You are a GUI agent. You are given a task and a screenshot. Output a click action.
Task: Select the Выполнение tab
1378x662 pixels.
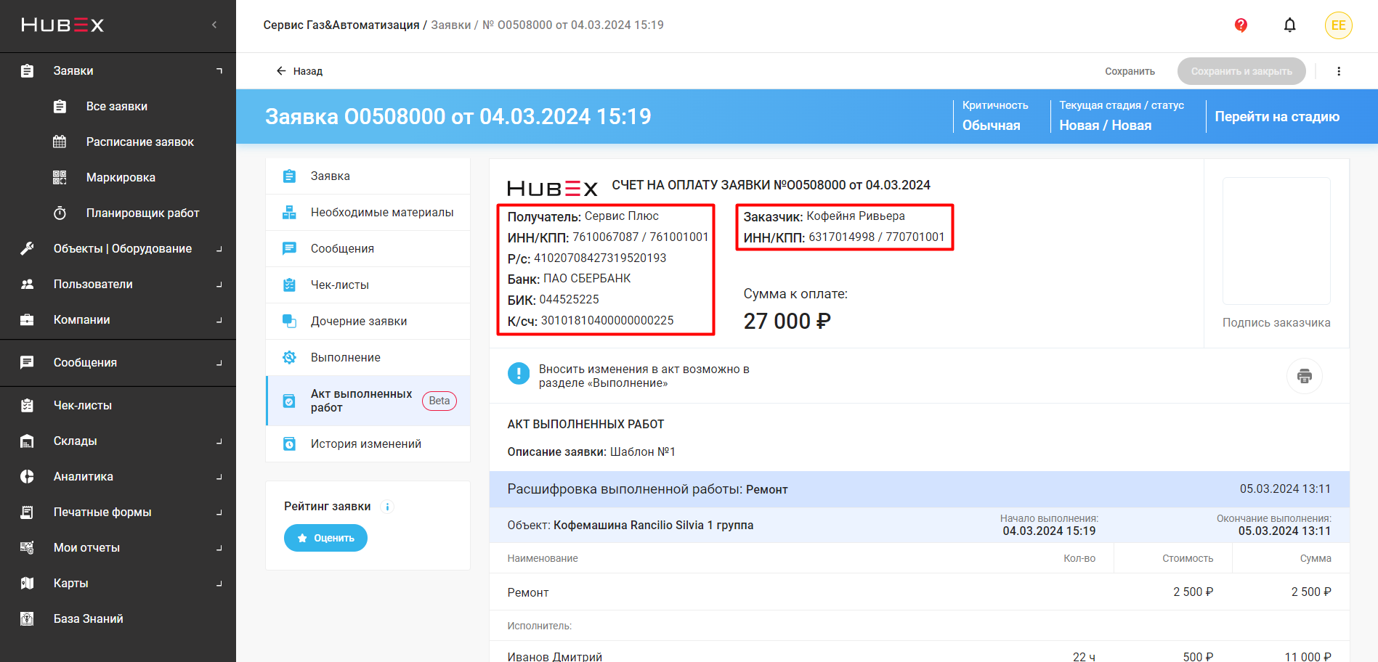pyautogui.click(x=345, y=358)
